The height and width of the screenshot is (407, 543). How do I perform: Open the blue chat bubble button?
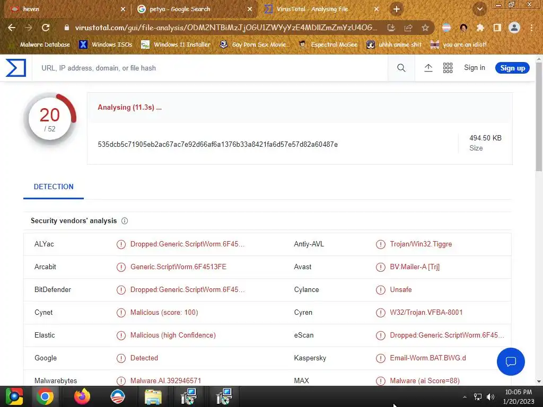coord(511,361)
